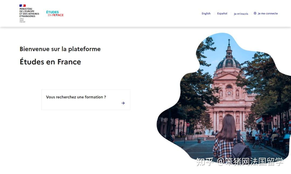Log in via "Je me connecte"

click(268, 13)
